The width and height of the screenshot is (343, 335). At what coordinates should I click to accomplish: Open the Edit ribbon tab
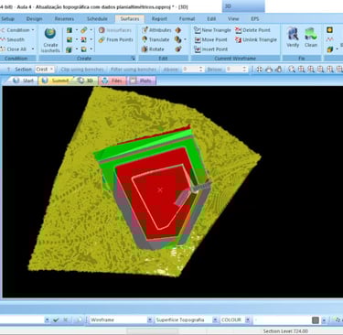pos(211,18)
